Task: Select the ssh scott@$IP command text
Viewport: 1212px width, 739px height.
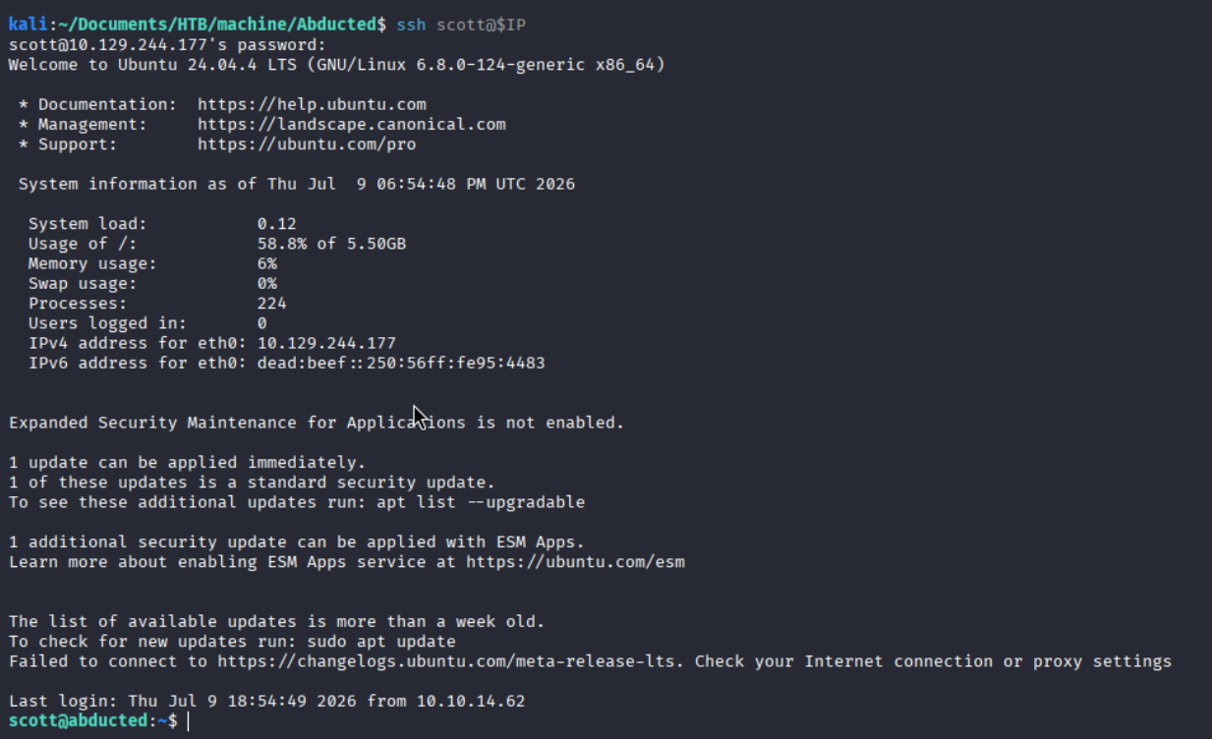Action: [x=461, y=24]
